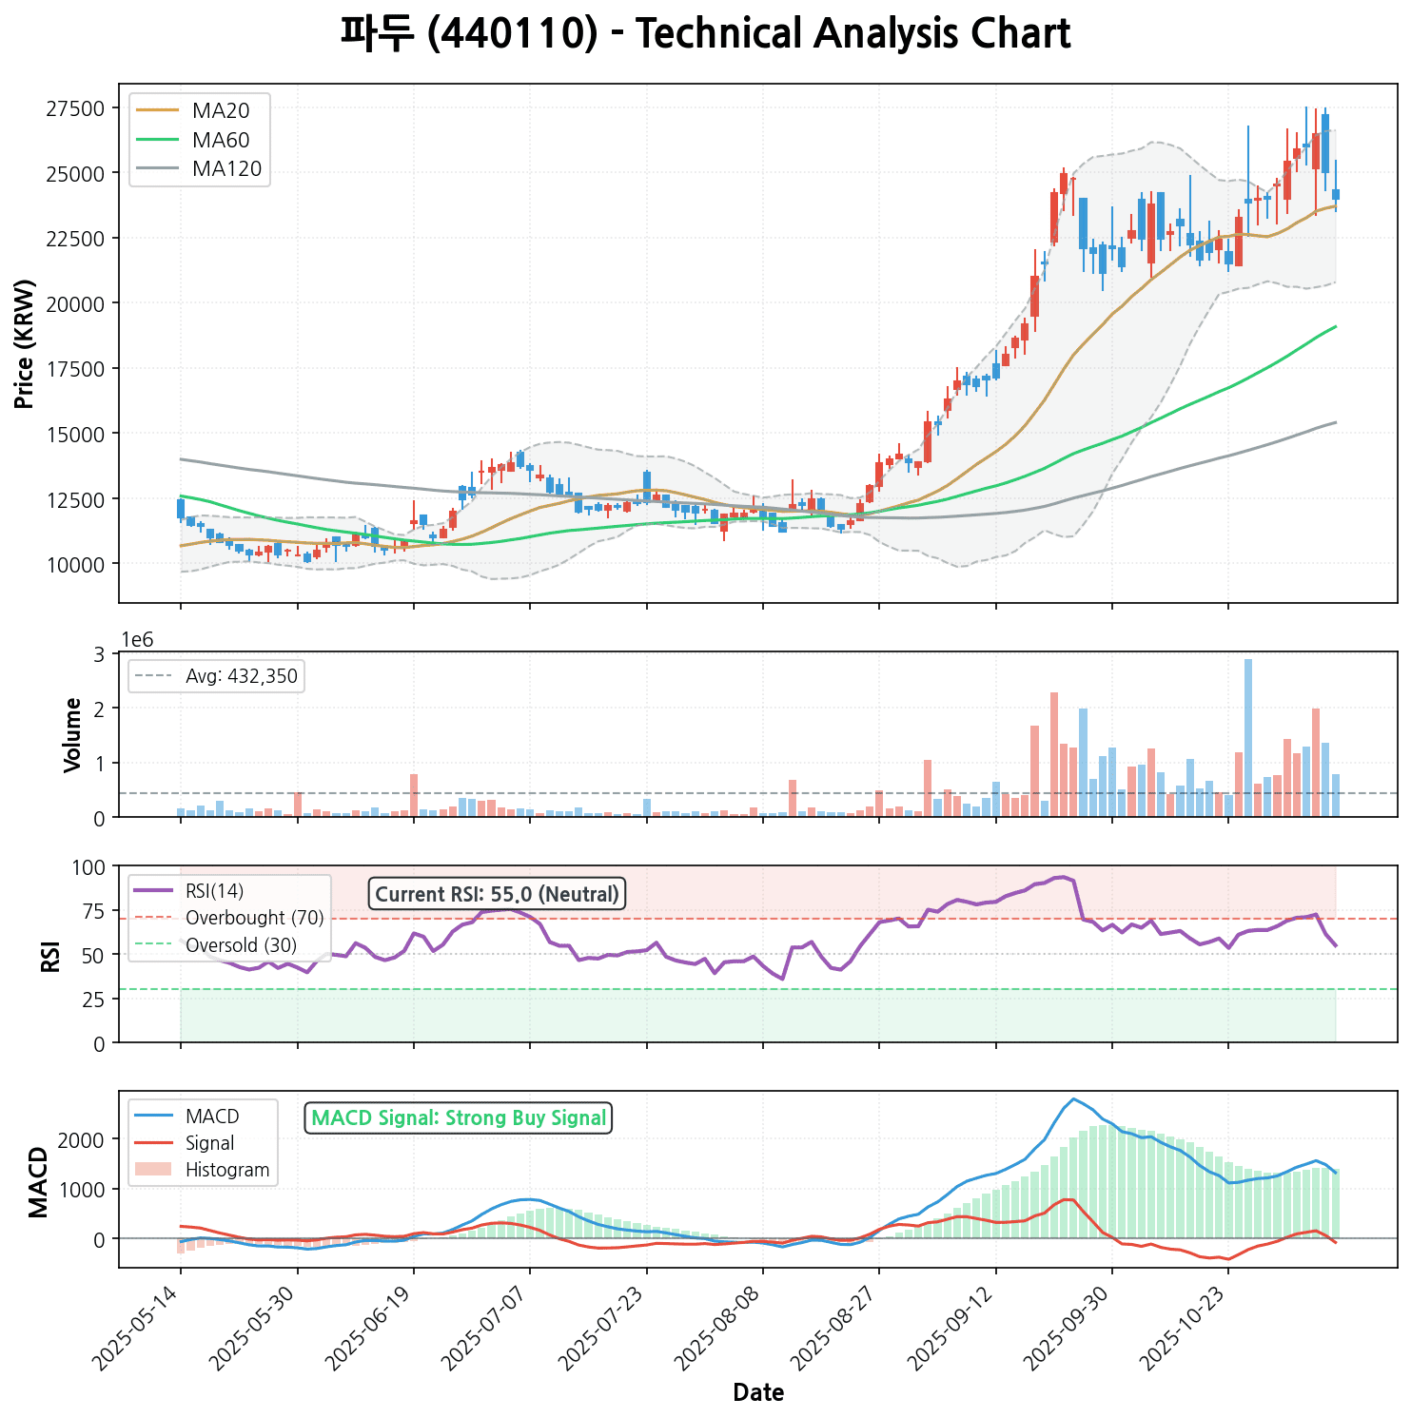This screenshot has height=1418, width=1411.
Task: Click the Price (KRW) axis label
Action: click(26, 343)
